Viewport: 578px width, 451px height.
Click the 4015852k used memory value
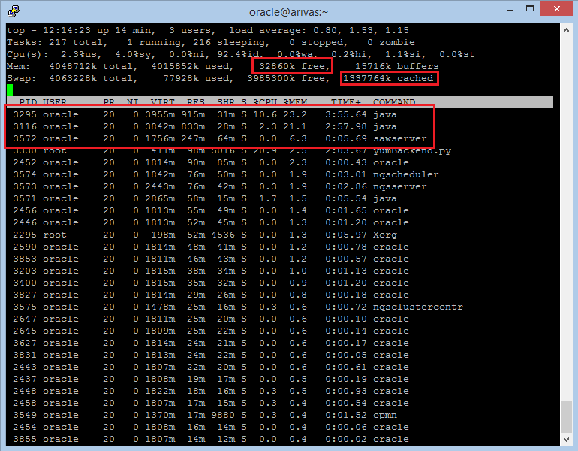click(x=192, y=66)
